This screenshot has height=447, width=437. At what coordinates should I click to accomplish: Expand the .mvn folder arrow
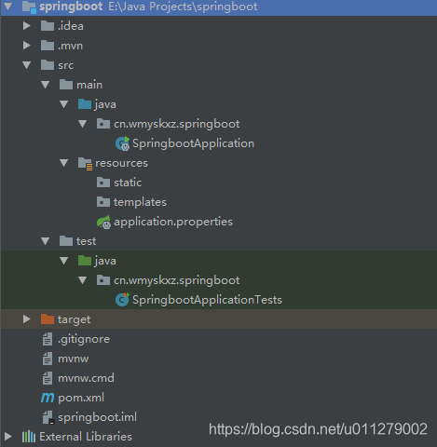click(x=27, y=46)
